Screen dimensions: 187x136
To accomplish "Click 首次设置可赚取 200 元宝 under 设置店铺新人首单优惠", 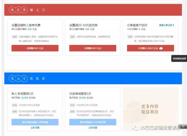I will (24, 29).
